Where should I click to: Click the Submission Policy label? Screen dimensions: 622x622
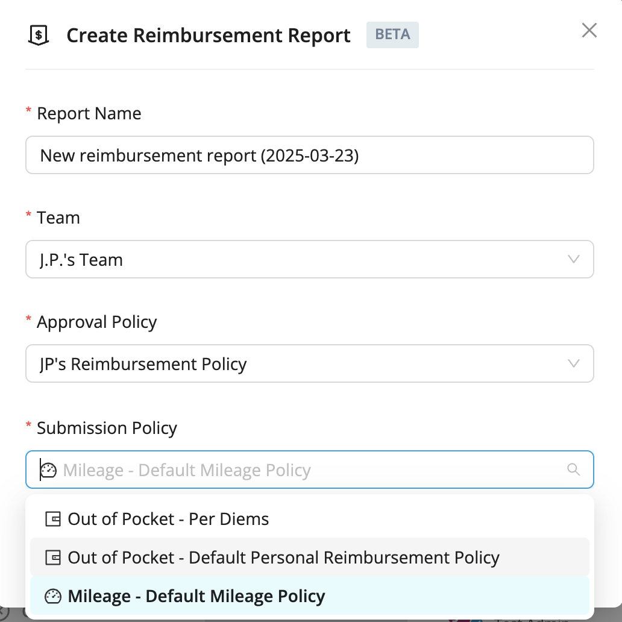tap(107, 428)
